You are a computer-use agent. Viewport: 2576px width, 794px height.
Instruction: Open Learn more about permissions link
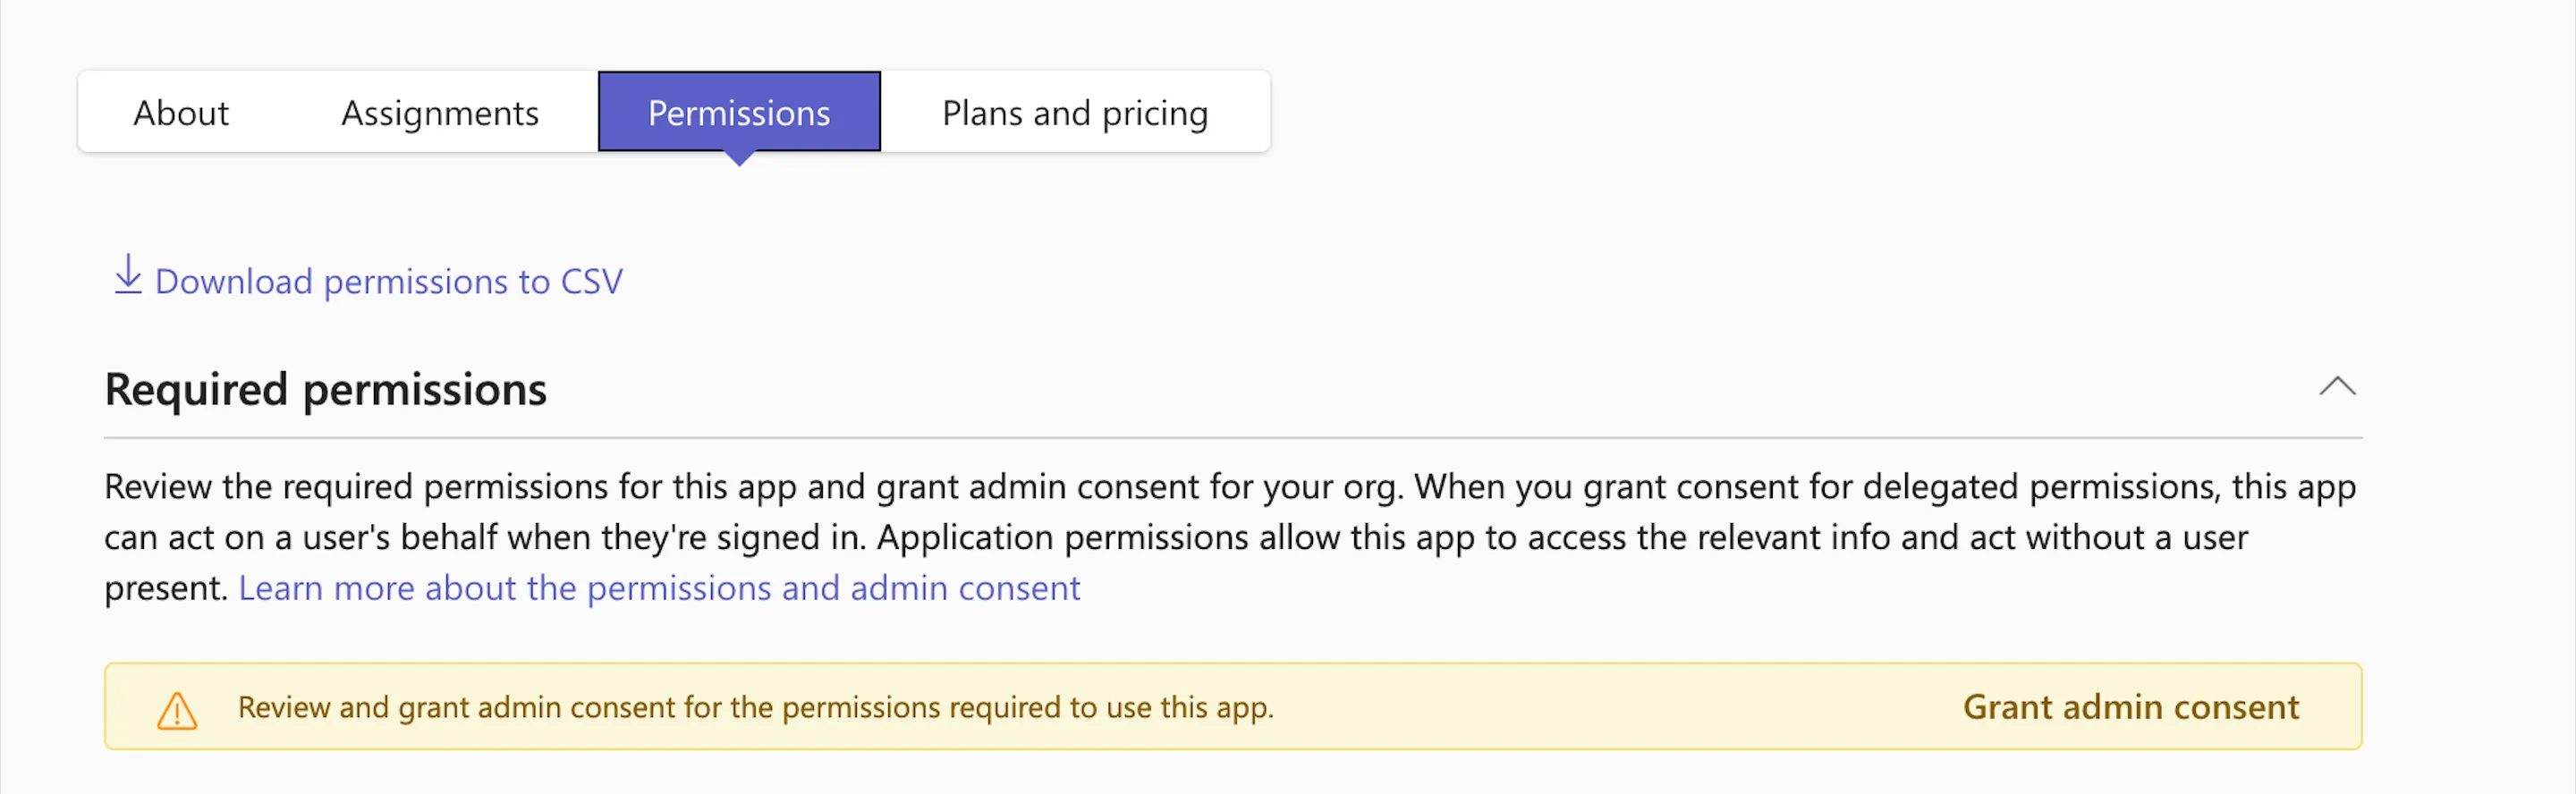(659, 588)
